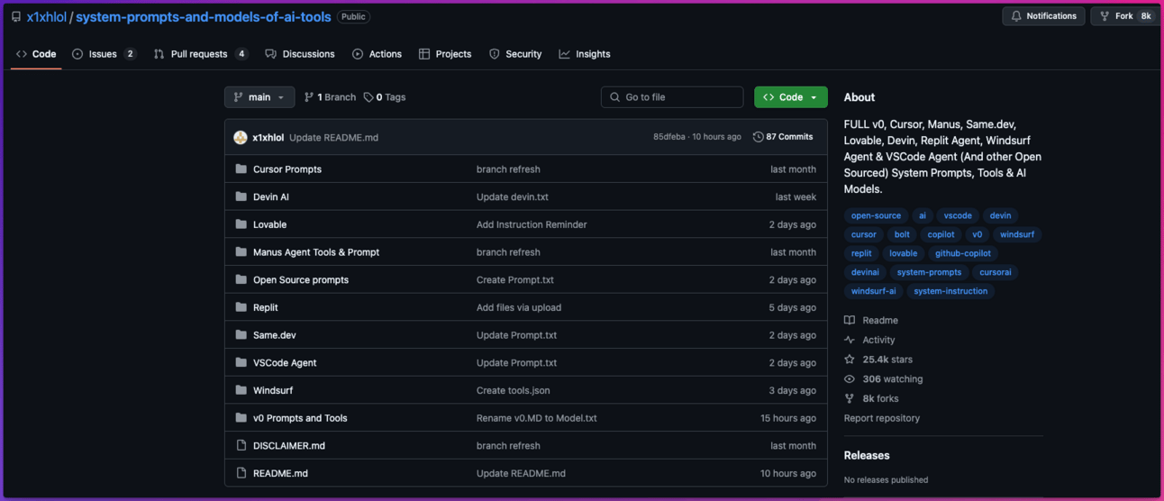The width and height of the screenshot is (1164, 501).
Task: Switch to the Code tab
Action: point(36,54)
